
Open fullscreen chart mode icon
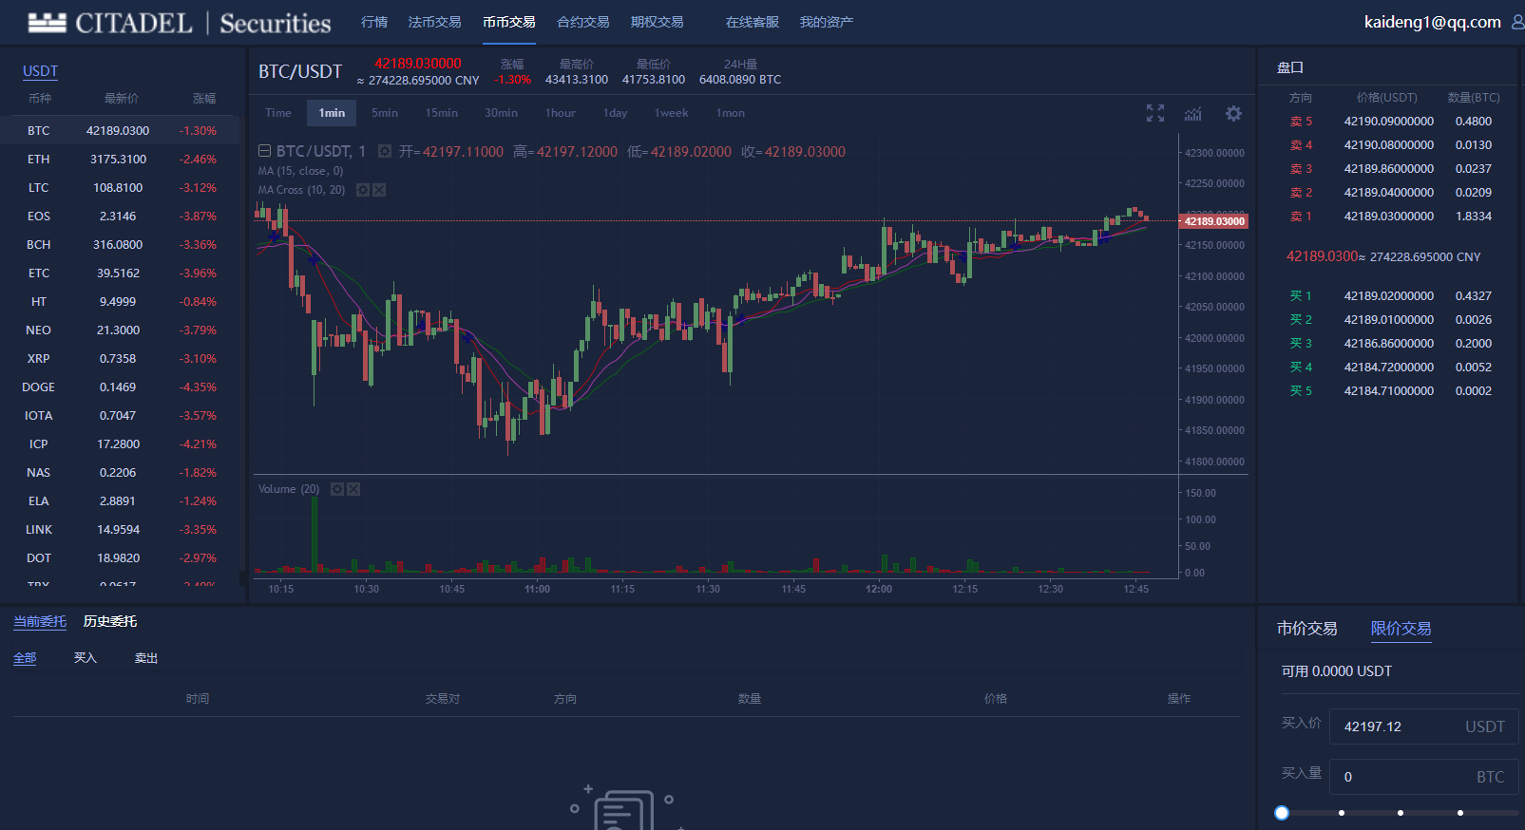1154,113
